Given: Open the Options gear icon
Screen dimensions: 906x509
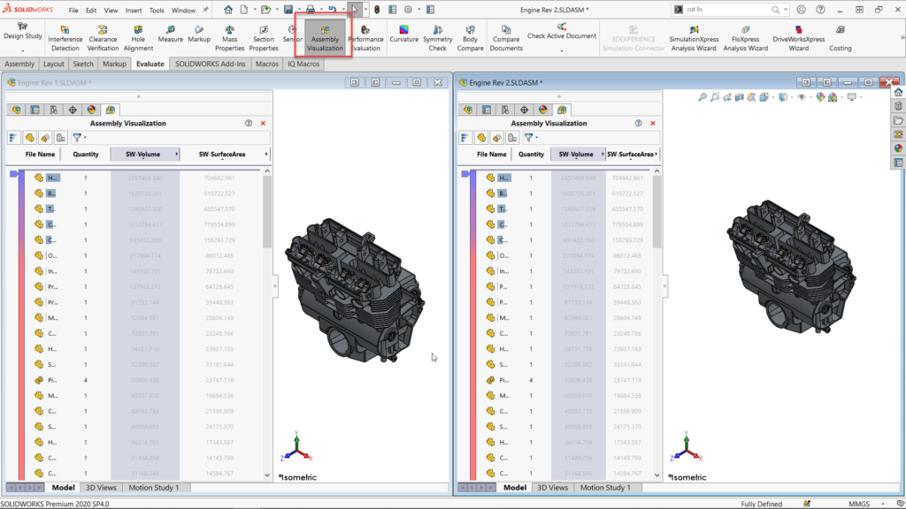Looking at the screenshot, I should click(x=408, y=10).
